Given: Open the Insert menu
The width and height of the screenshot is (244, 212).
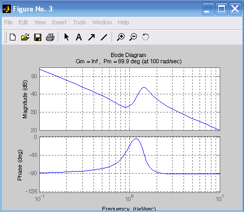Looking at the screenshot, I should [59, 22].
